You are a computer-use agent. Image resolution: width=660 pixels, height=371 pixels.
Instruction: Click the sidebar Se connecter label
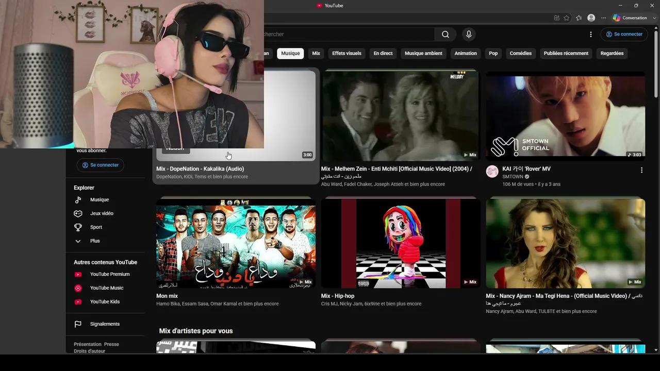pos(105,165)
